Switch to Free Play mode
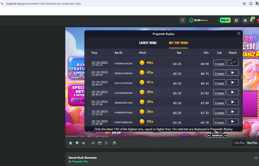This screenshot has width=259, height=166. tap(239, 143)
